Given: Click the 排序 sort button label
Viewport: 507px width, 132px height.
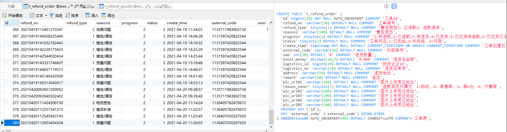Looking at the screenshot, I should (x=75, y=15).
